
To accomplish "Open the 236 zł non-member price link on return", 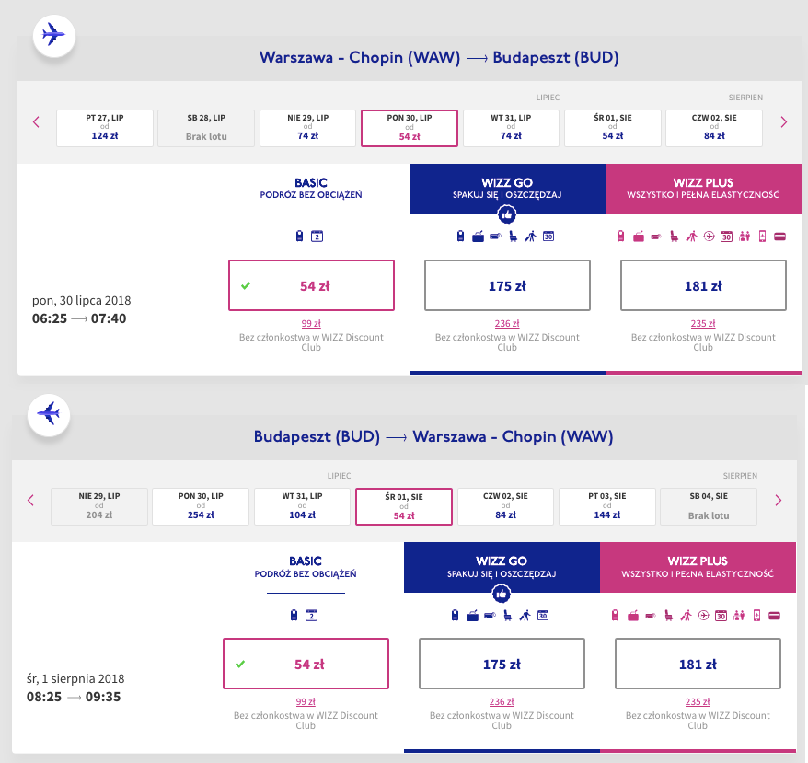I will [502, 701].
